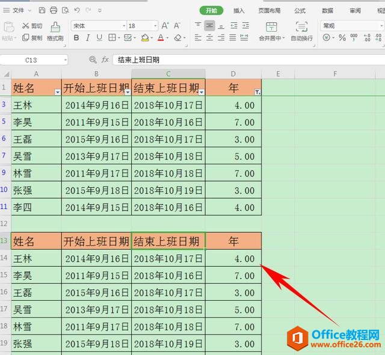Click the distributed alignment icon
The height and width of the screenshot is (355, 385).
[244, 37]
